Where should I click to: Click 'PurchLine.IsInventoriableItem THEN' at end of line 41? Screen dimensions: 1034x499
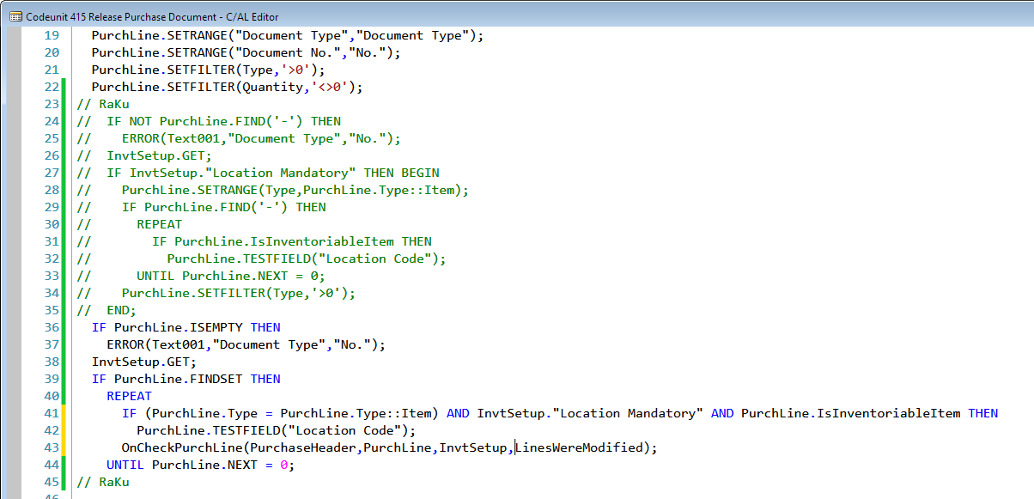click(x=870, y=413)
